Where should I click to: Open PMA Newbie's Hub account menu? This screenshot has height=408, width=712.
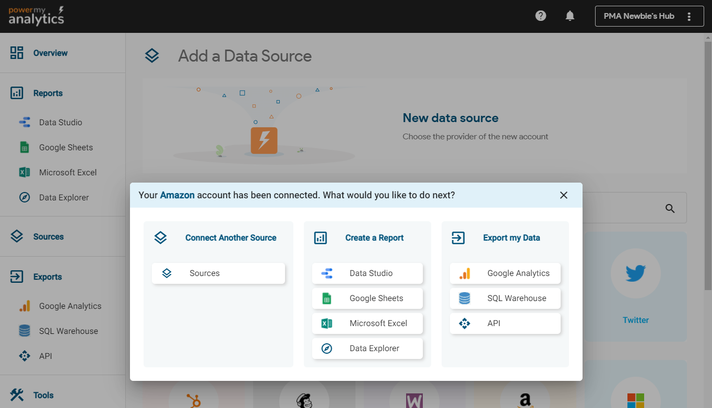point(648,16)
